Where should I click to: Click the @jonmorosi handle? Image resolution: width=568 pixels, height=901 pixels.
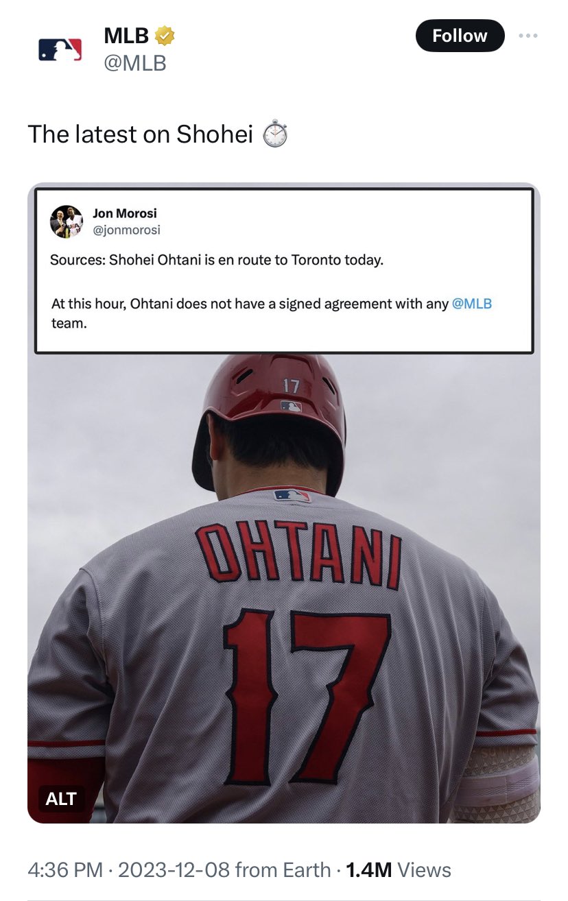[x=126, y=230]
